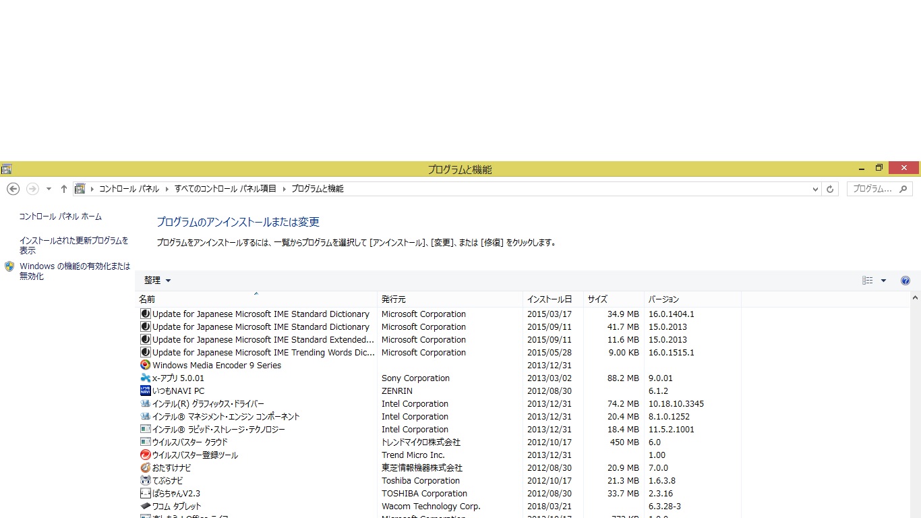Select トレンドマイクロ株式会社 publisher cell

421,442
